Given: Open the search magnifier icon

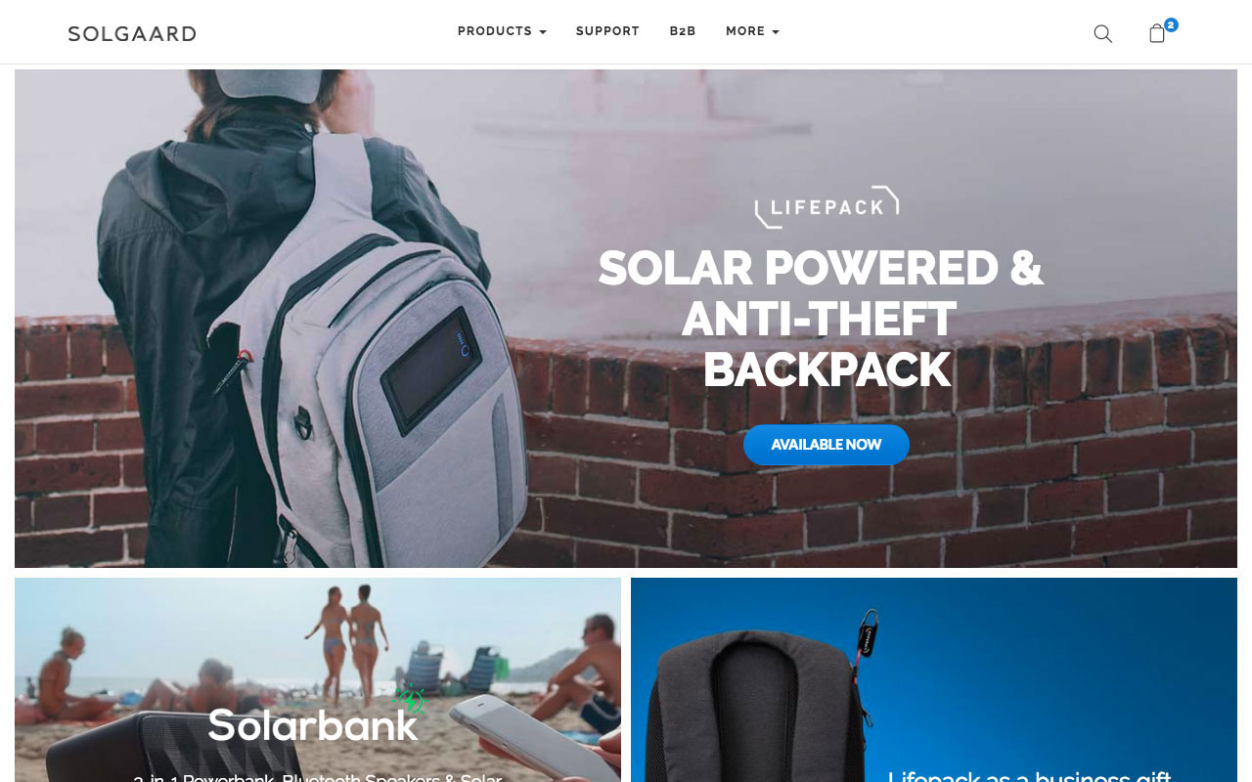Looking at the screenshot, I should coord(1102,34).
